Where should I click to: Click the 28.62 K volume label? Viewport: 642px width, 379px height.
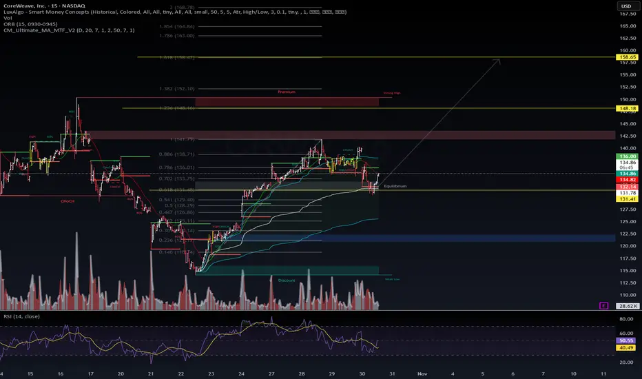tap(628, 306)
